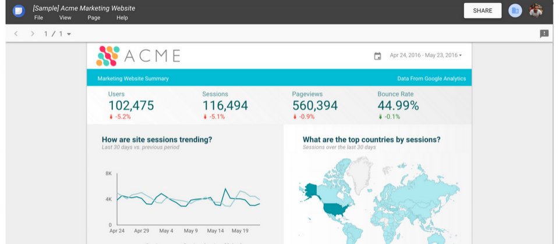This screenshot has width=559, height=244.
Task: Click the 8K y-axis label
Action: click(x=109, y=174)
